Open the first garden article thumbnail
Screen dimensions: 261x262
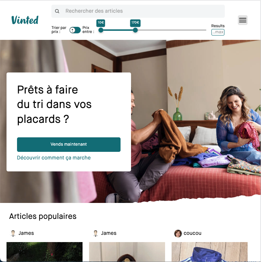[45, 252]
